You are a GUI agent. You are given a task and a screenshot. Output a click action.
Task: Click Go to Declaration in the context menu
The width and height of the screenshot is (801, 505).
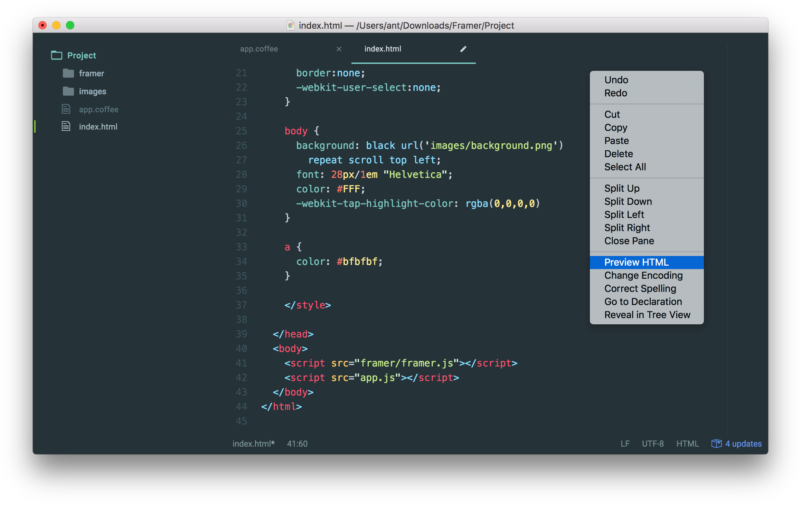click(647, 302)
